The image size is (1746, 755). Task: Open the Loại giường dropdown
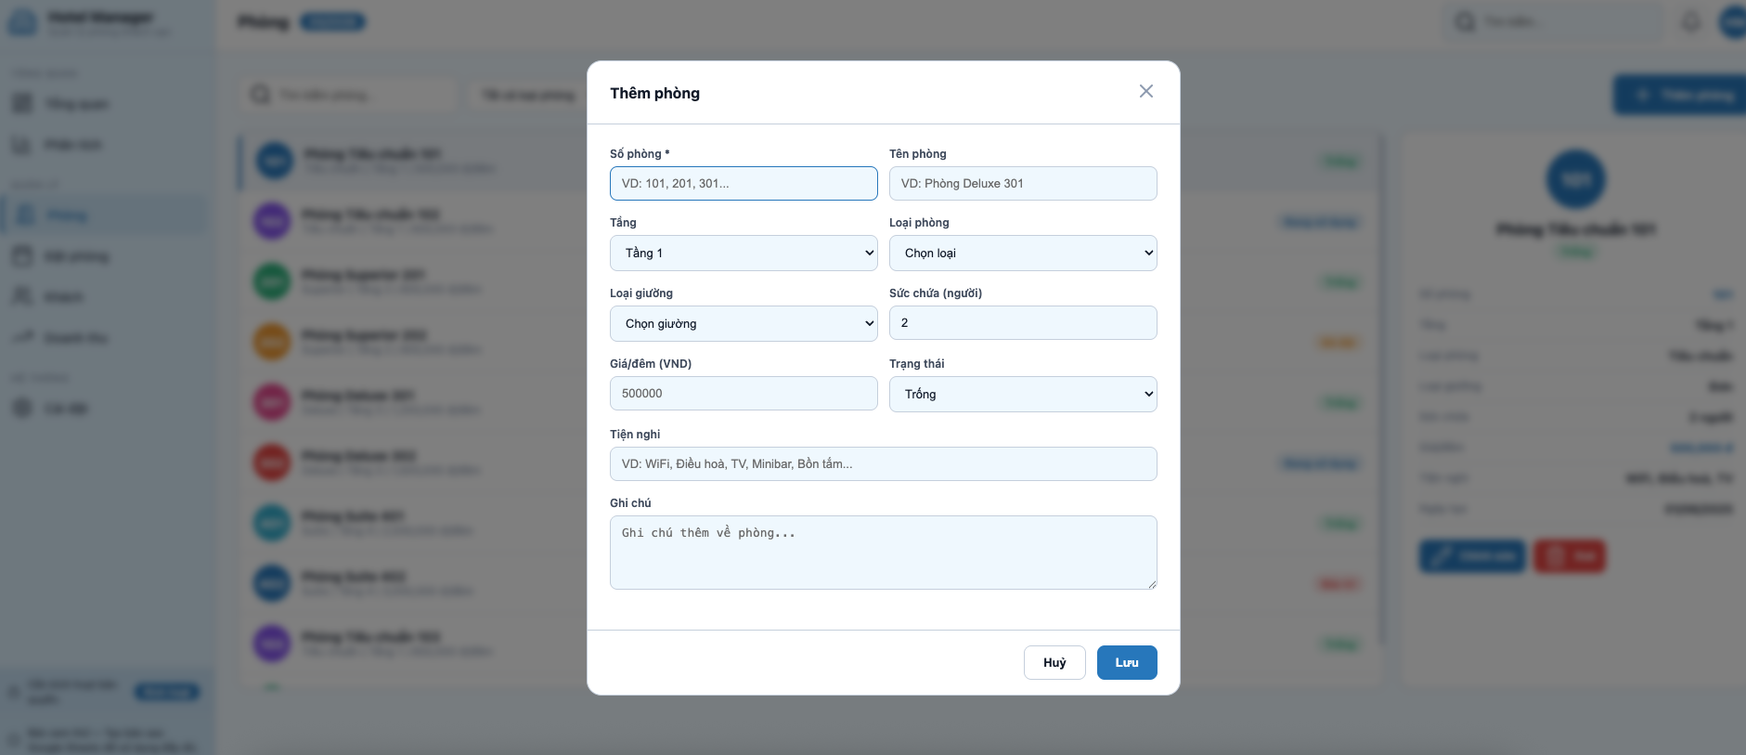(x=743, y=323)
